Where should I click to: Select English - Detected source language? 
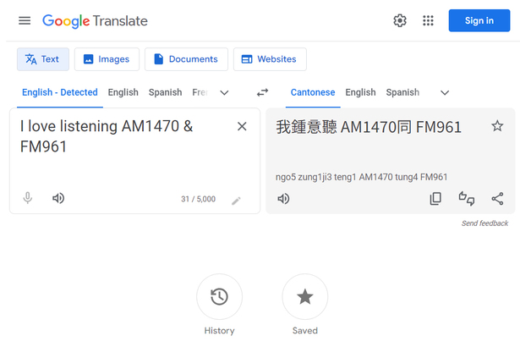click(60, 92)
